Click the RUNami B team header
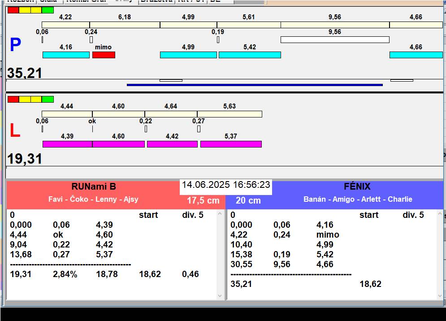The width and height of the screenshot is (446, 321). tap(93, 187)
